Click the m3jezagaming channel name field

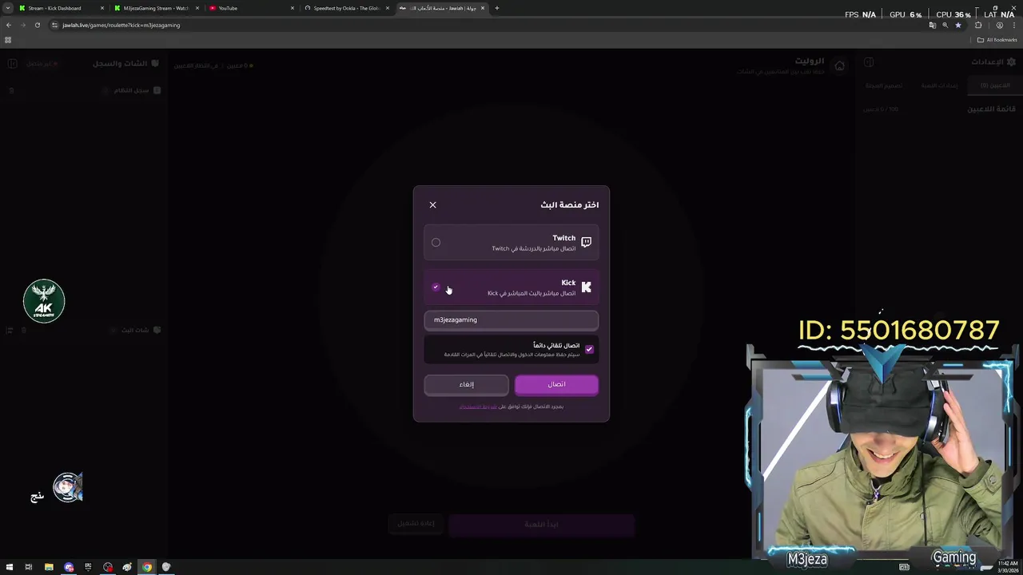[511, 320]
